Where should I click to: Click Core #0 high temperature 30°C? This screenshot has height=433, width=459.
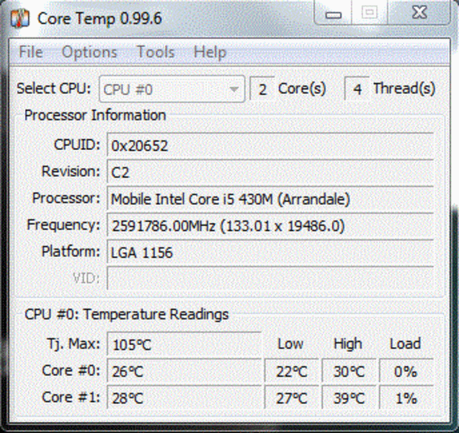pos(349,371)
